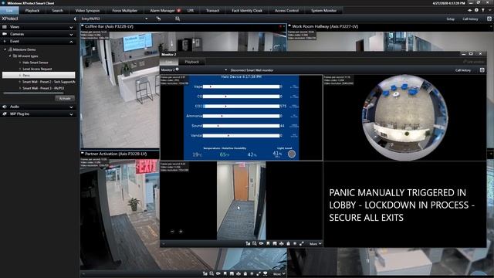Click the fisheye lobby camera view
This screenshot has height=278, width=494.
[x=404, y=117]
